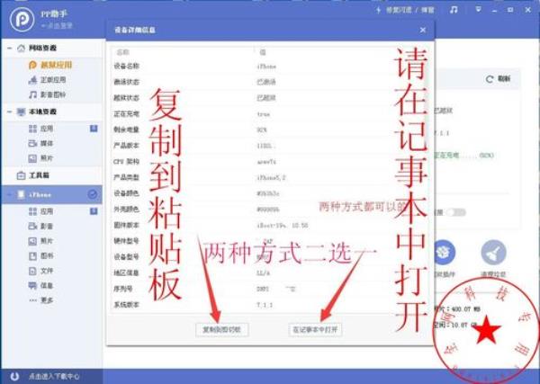This screenshot has width=540, height=384.
Task: Click the music note icon in title bar
Action: [x=454, y=10]
